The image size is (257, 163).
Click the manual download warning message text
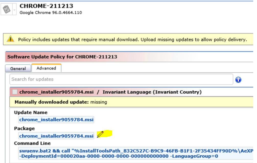tap(132, 40)
